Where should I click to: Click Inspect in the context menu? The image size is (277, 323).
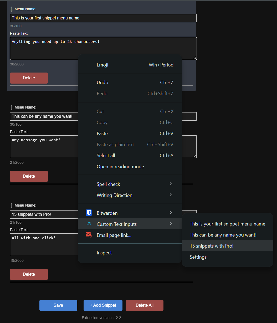point(130,253)
